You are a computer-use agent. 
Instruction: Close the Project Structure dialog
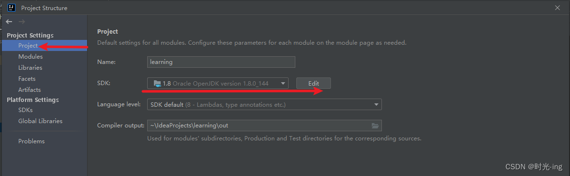(x=557, y=7)
